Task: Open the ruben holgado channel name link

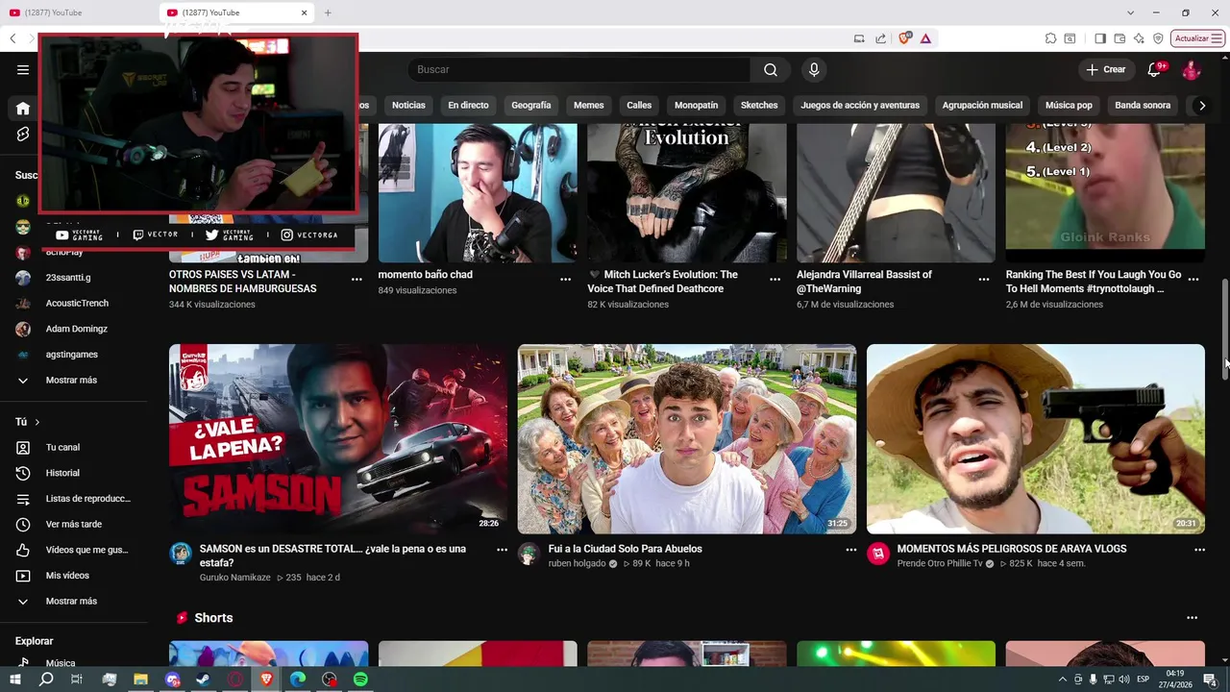Action: click(x=577, y=563)
